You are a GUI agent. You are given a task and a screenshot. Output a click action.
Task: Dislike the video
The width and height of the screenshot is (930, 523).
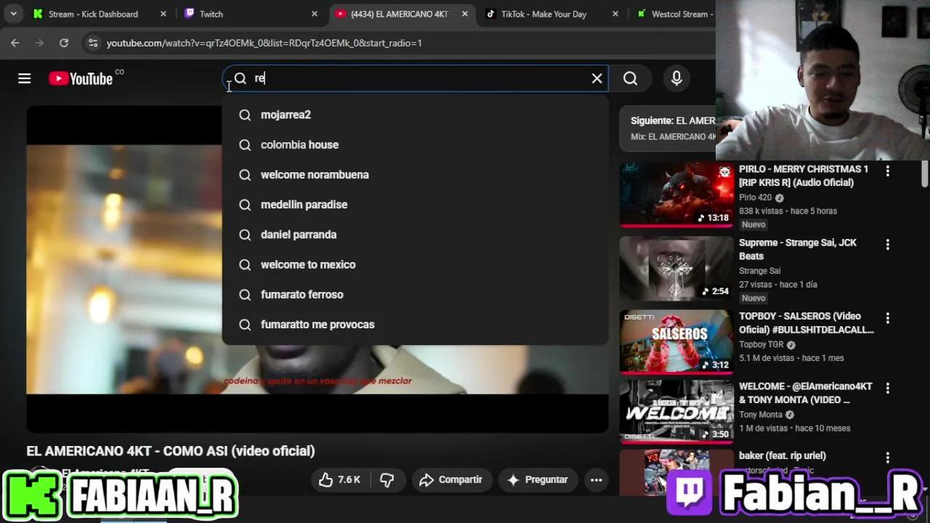click(387, 479)
